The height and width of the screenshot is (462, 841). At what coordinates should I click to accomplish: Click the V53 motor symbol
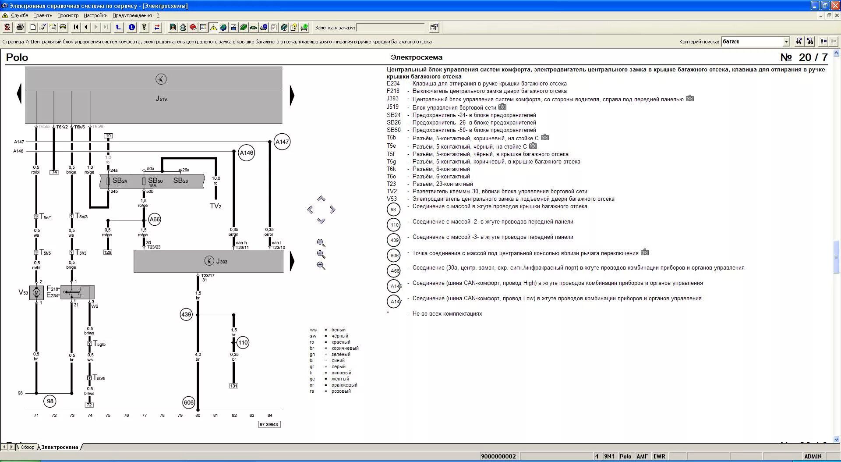pos(36,292)
